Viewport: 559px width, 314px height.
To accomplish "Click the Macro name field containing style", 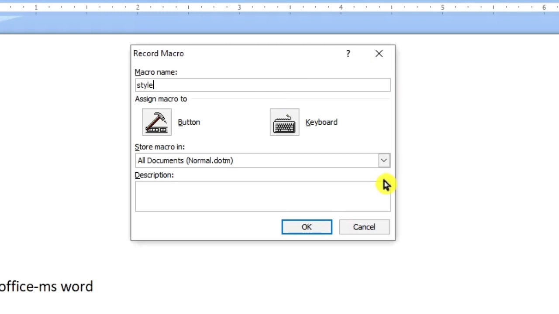I will pyautogui.click(x=262, y=85).
